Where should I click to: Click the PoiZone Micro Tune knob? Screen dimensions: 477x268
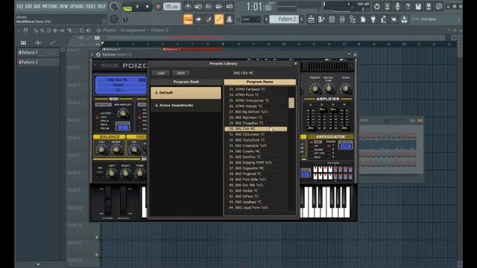coord(329,88)
